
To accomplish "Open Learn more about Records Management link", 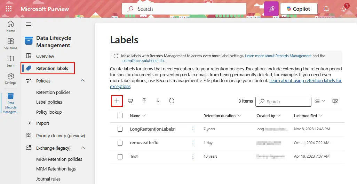I will pos(278,56).
